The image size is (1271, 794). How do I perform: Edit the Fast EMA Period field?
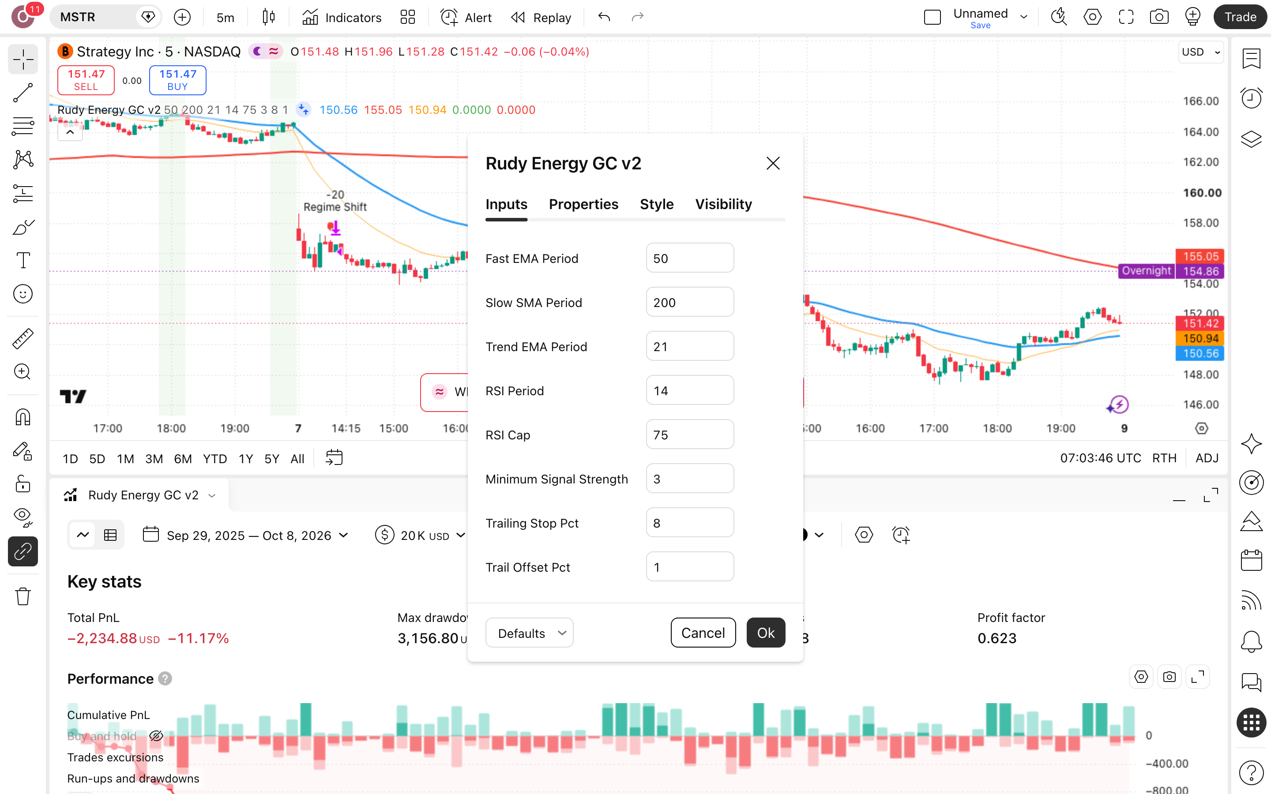[690, 258]
